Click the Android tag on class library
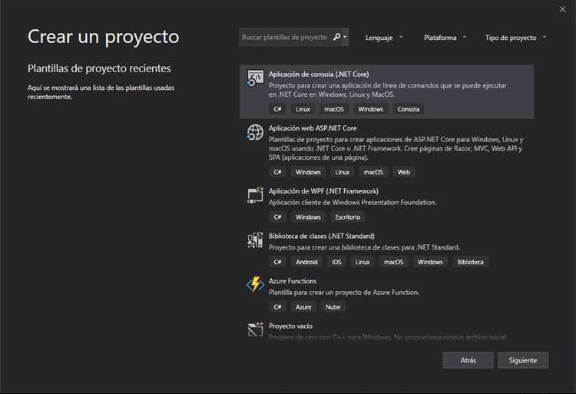The image size is (576, 394). point(306,262)
